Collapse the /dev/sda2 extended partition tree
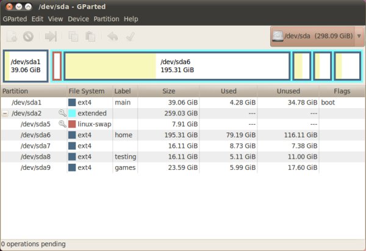This screenshot has width=366, height=251. (5, 114)
